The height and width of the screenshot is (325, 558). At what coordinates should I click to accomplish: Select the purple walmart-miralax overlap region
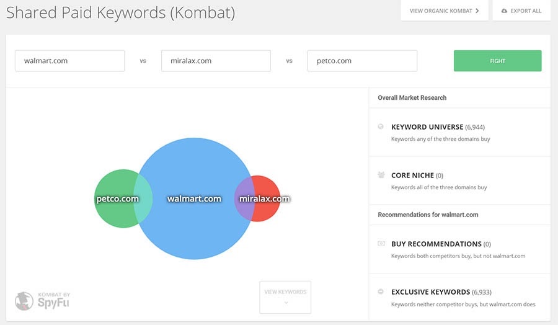[x=244, y=198]
